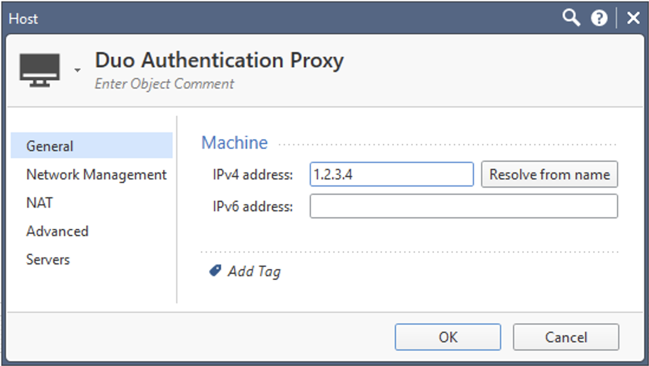Click the Machine section heading

(x=234, y=142)
